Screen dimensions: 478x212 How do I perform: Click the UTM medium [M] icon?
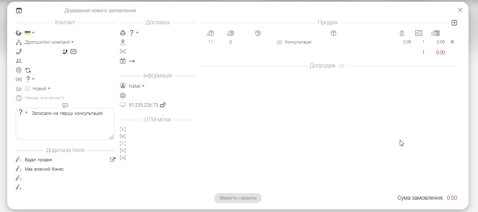(123, 136)
